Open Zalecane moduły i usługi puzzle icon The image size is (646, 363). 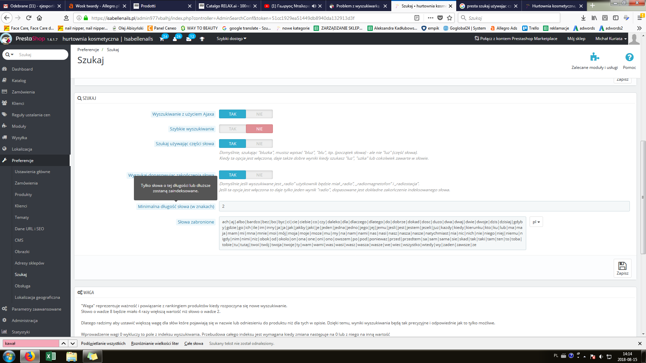pos(595,57)
